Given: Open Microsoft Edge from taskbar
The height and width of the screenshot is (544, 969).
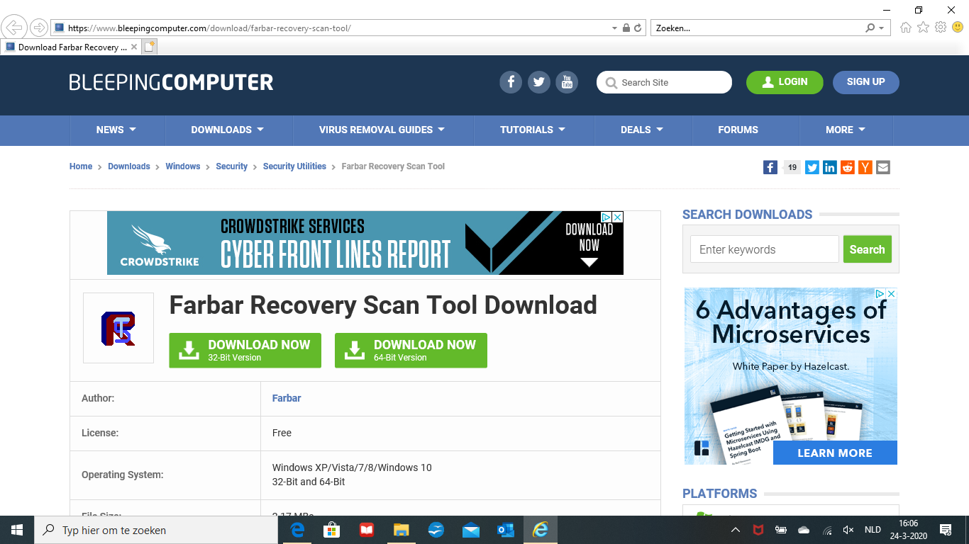Looking at the screenshot, I should pyautogui.click(x=297, y=530).
